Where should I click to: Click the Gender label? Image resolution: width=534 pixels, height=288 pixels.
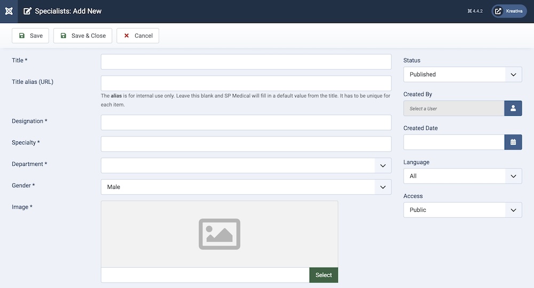pos(23,186)
